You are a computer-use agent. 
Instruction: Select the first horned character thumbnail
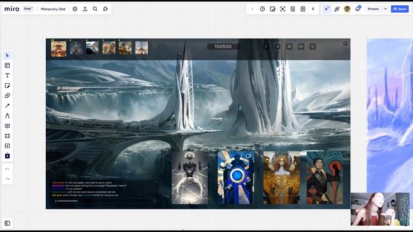pyautogui.click(x=59, y=48)
